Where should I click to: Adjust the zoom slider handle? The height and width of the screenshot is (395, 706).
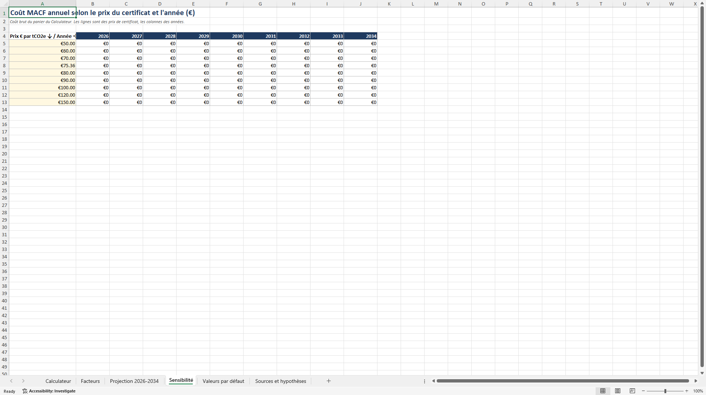tap(665, 391)
